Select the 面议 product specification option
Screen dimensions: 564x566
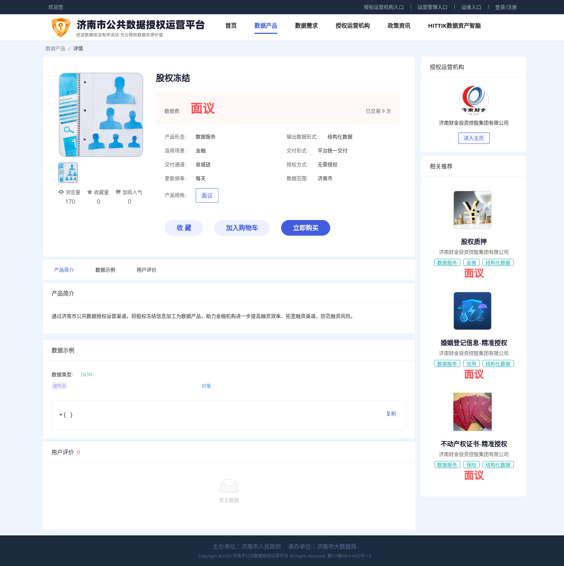pyautogui.click(x=207, y=195)
